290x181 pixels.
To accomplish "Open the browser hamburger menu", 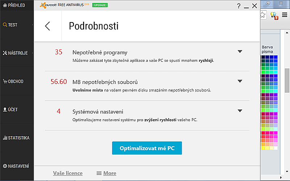I will pyautogui.click(x=285, y=15).
